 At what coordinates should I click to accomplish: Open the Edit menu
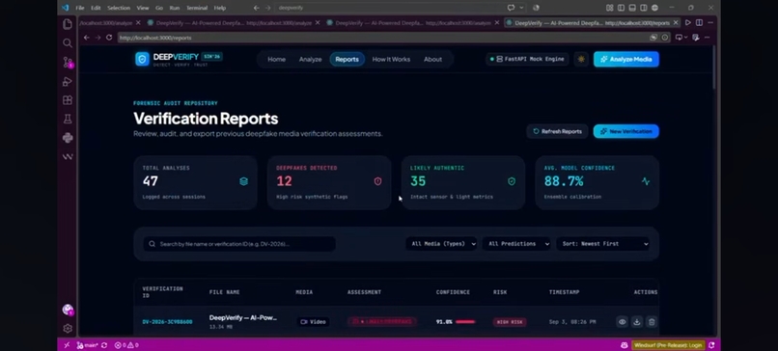pyautogui.click(x=96, y=8)
